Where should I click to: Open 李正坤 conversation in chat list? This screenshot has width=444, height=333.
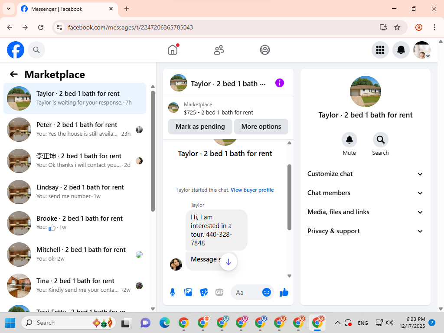[75, 161]
